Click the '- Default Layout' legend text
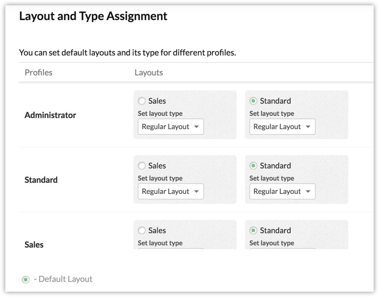This screenshot has height=297, width=379. point(63,279)
